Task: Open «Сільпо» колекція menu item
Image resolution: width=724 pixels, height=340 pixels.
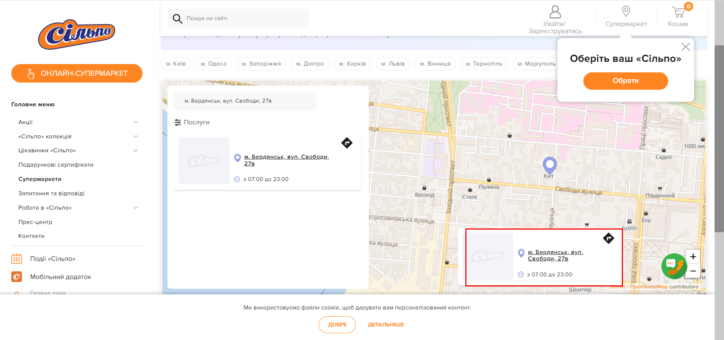Action: coord(45,136)
